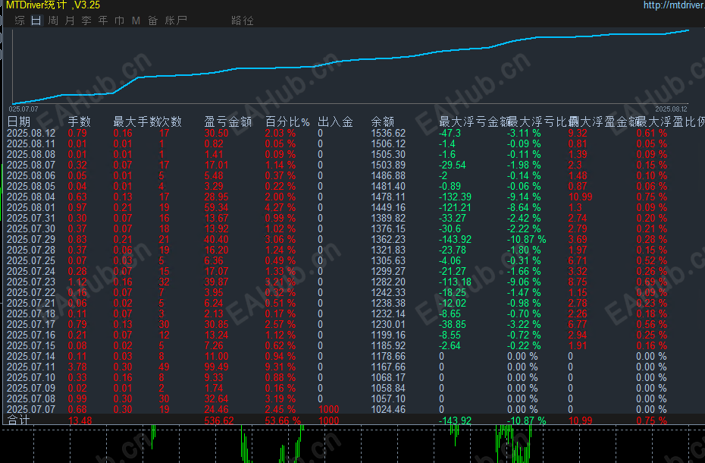The width and height of the screenshot is (705, 463).
Task: Click floating loss -143.92 in 2025.07.29 row
Action: (455, 240)
